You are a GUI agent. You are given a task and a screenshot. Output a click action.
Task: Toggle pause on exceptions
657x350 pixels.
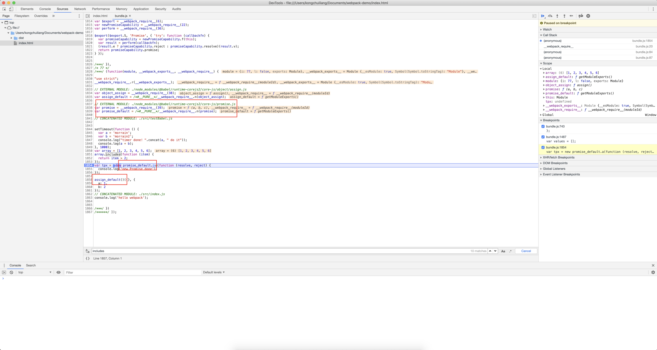588,16
